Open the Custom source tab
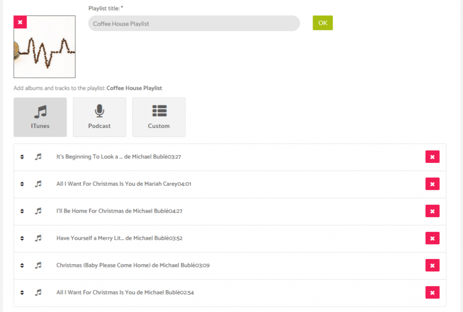 pos(159,117)
